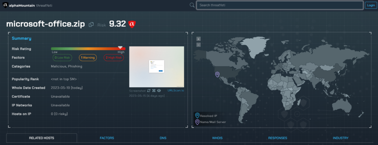Select the 1 Warning factor pill
Image resolution: width=378 pixels, height=145 pixels.
click(x=88, y=58)
